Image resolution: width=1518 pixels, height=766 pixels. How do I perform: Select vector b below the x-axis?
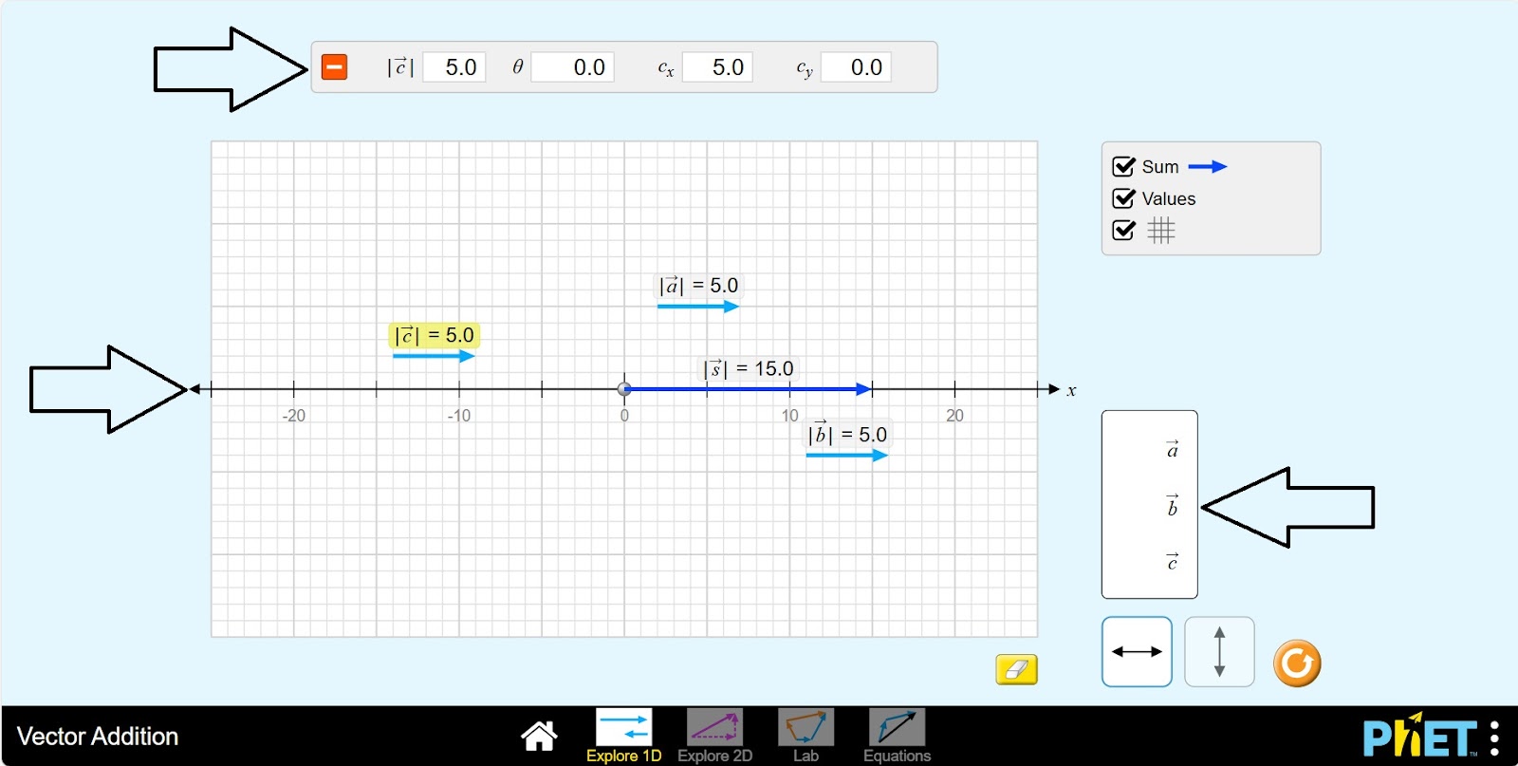845,456
